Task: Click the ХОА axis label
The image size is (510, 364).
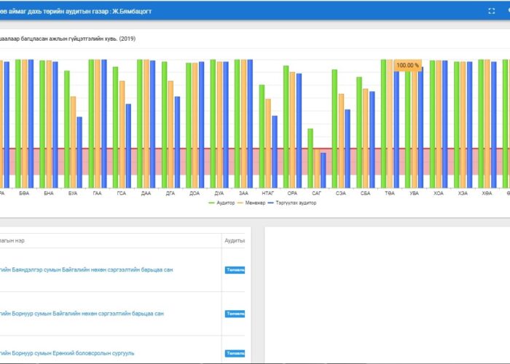Action: (x=439, y=194)
